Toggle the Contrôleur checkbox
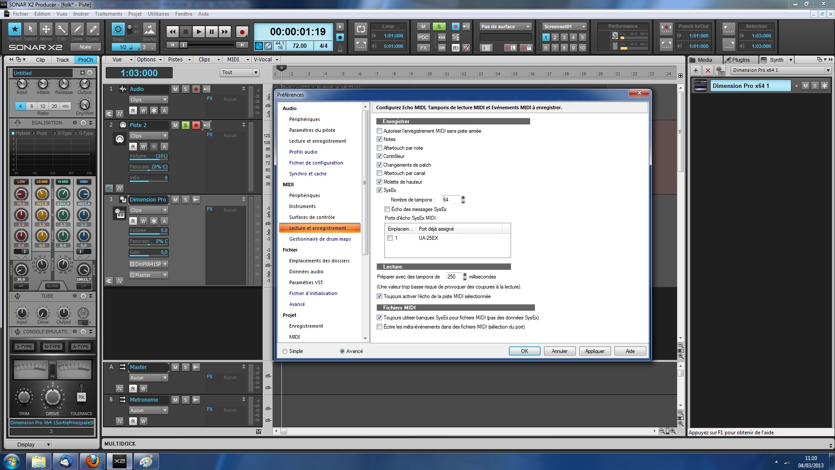 [x=380, y=156]
